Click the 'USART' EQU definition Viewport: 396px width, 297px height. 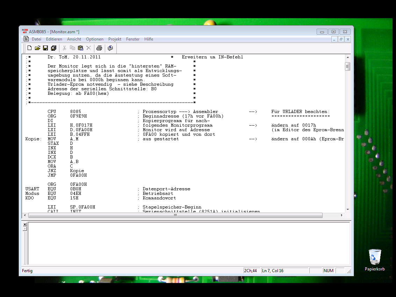pos(32,189)
